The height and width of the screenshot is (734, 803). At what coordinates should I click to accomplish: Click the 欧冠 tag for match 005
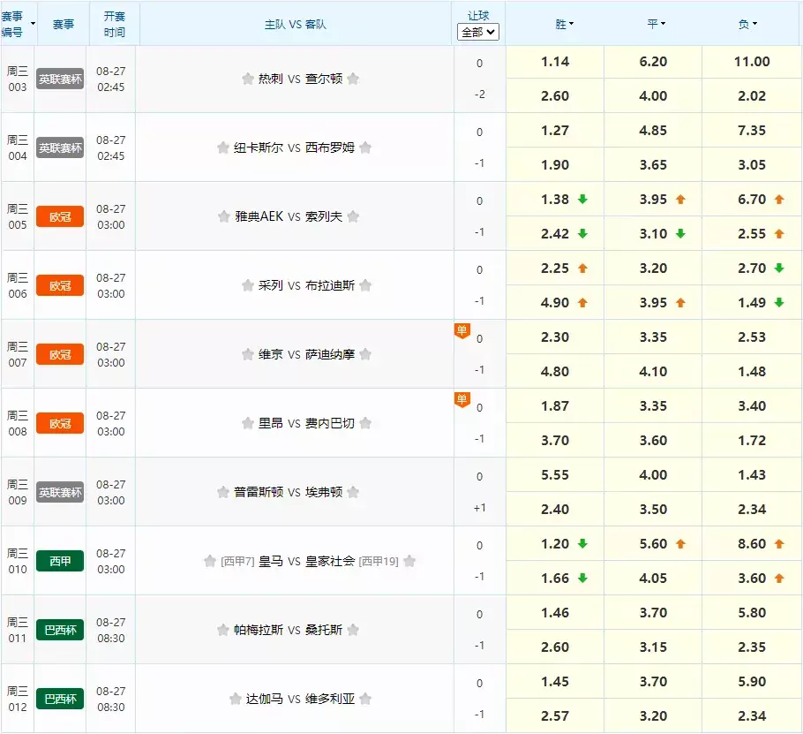coord(60,216)
